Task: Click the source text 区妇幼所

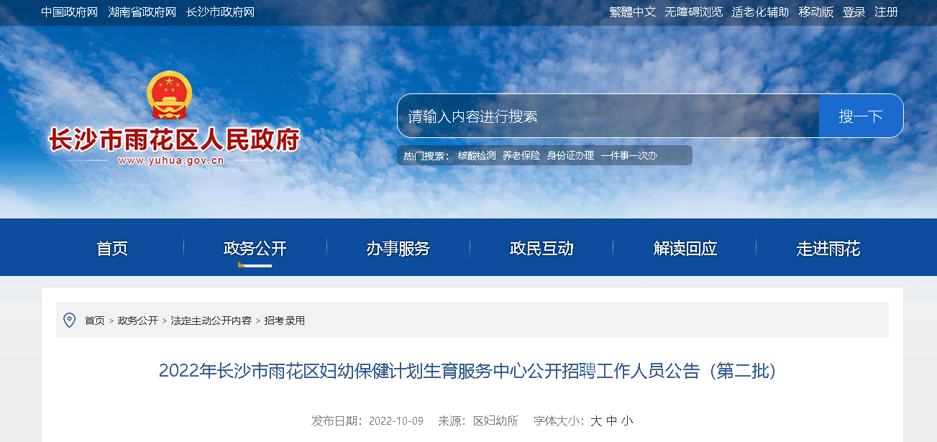Action: click(495, 421)
